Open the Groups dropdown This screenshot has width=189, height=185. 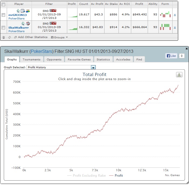click(x=59, y=37)
